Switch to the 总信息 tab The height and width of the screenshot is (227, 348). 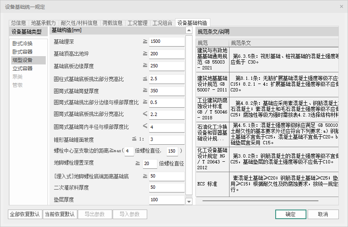click(x=18, y=23)
